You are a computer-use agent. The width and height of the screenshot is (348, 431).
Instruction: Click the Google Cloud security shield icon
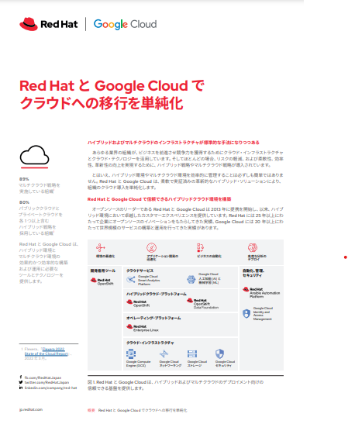pos(219,353)
